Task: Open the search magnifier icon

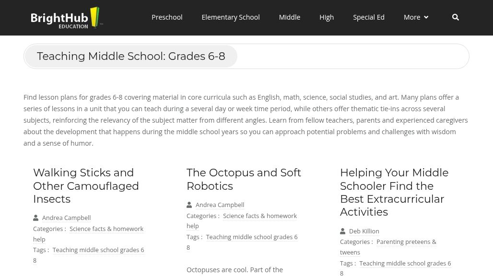Action: tap(455, 17)
